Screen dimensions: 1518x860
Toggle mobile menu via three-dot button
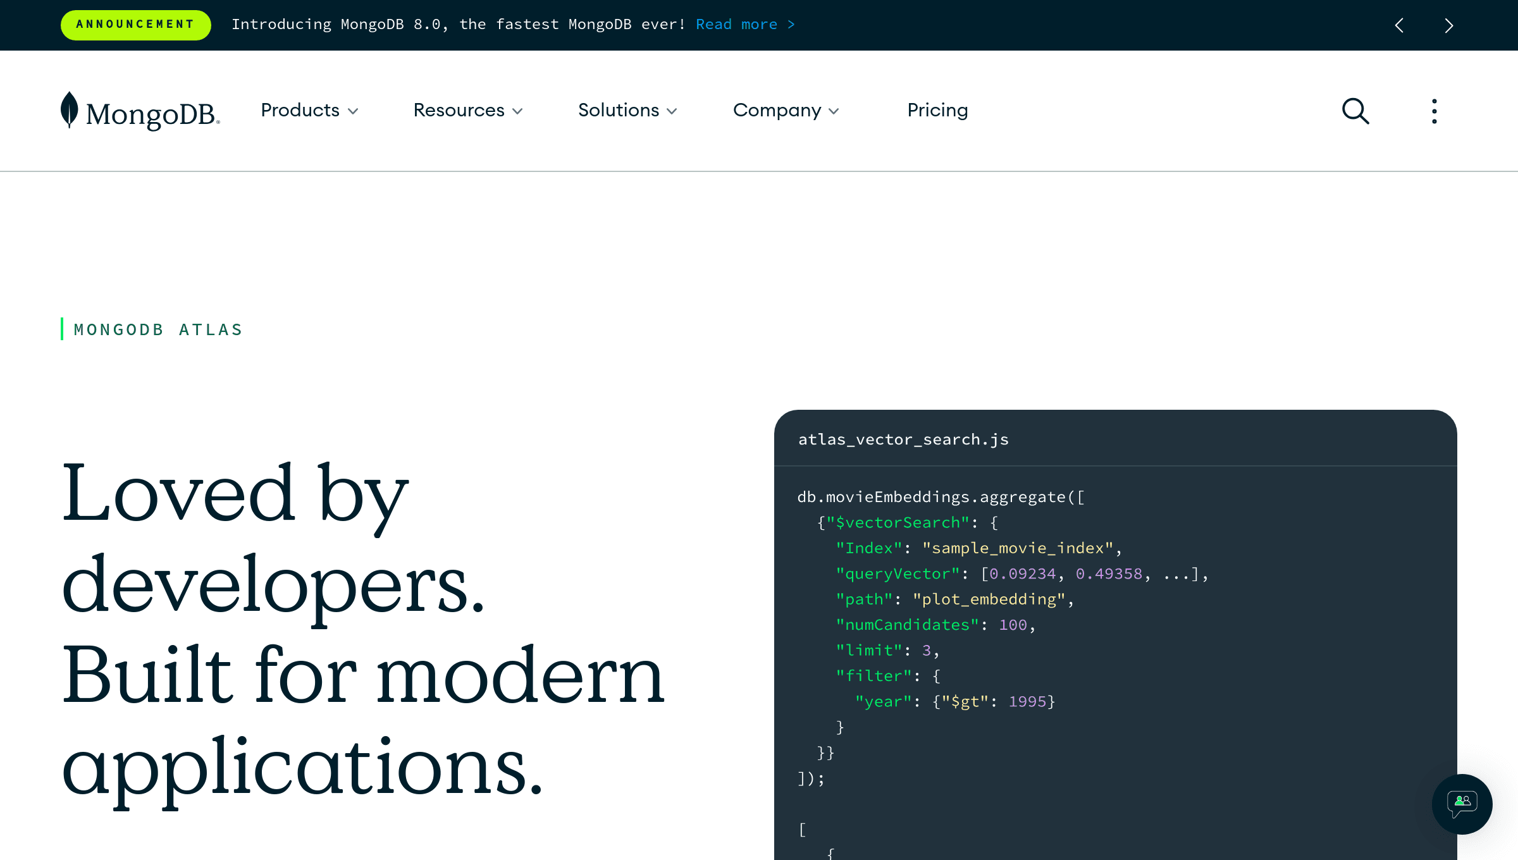point(1435,111)
